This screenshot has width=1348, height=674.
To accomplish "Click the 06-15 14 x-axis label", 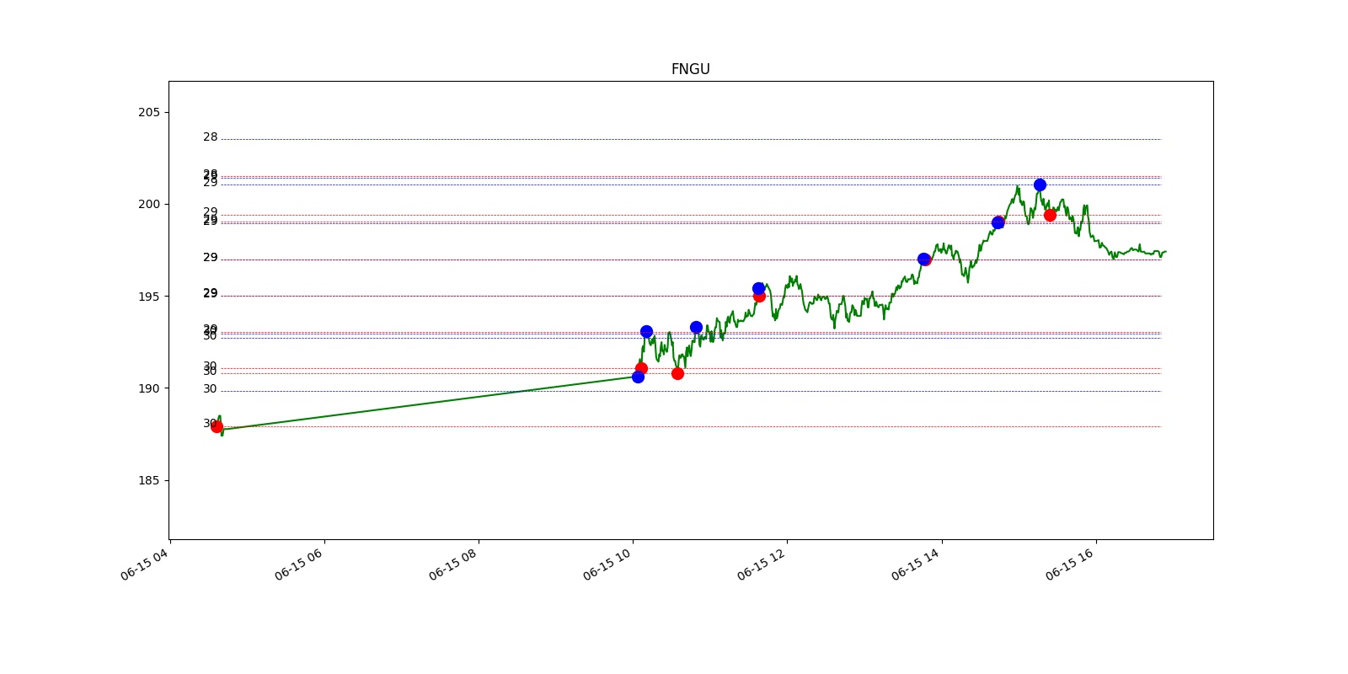I will (x=917, y=564).
